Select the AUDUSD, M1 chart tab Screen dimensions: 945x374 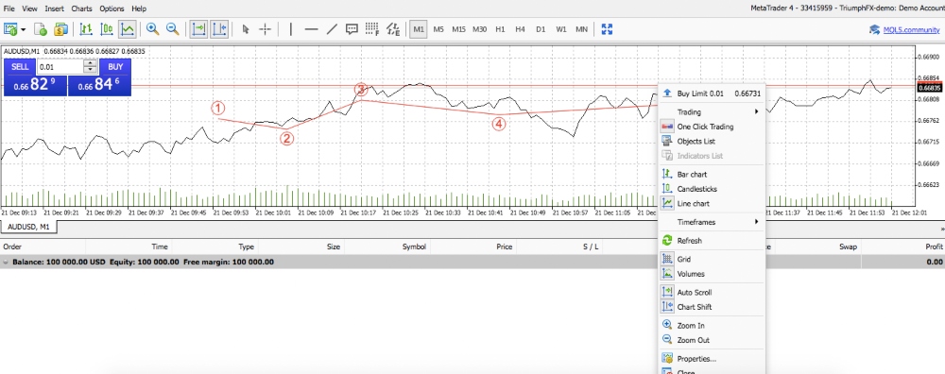[28, 227]
